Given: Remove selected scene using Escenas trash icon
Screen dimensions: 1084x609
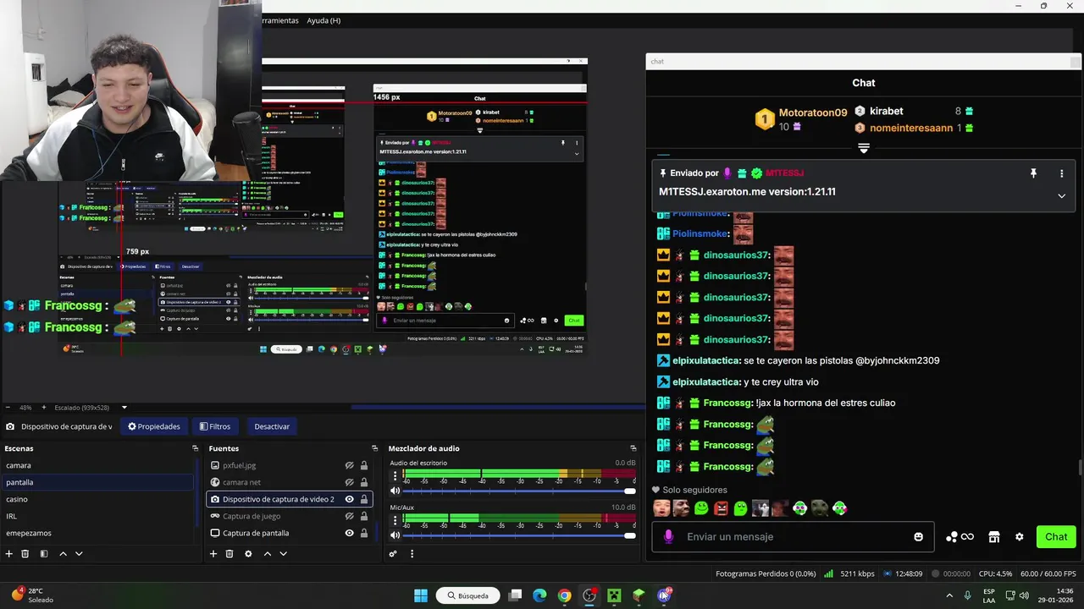Looking at the screenshot, I should coord(25,554).
